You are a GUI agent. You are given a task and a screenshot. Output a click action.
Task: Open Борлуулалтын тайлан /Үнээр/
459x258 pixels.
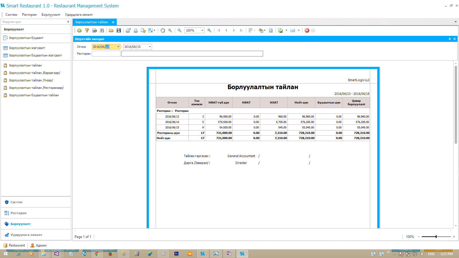coord(31,80)
